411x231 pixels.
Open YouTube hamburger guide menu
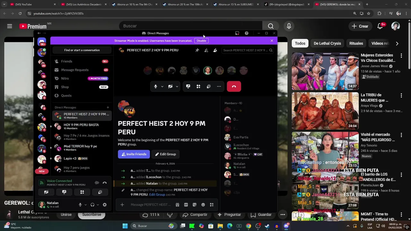click(x=10, y=26)
